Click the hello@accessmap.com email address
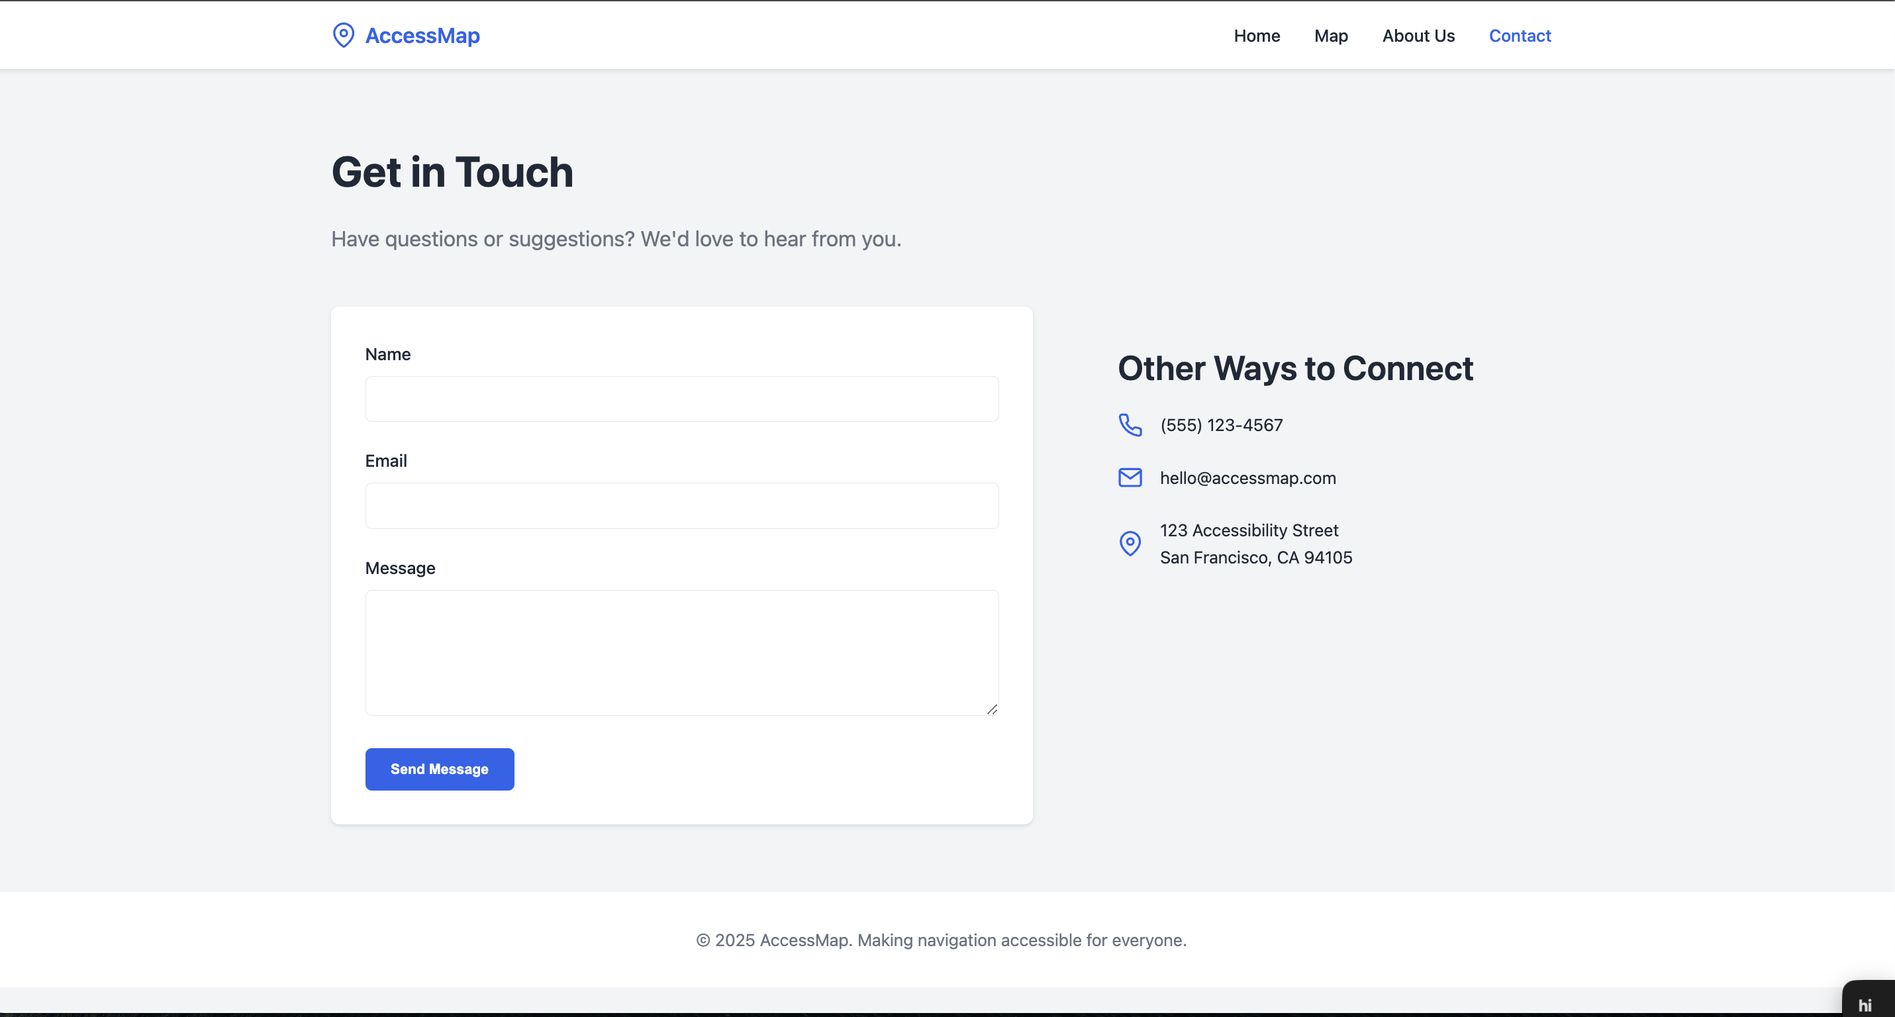Image resolution: width=1895 pixels, height=1017 pixels. point(1247,478)
